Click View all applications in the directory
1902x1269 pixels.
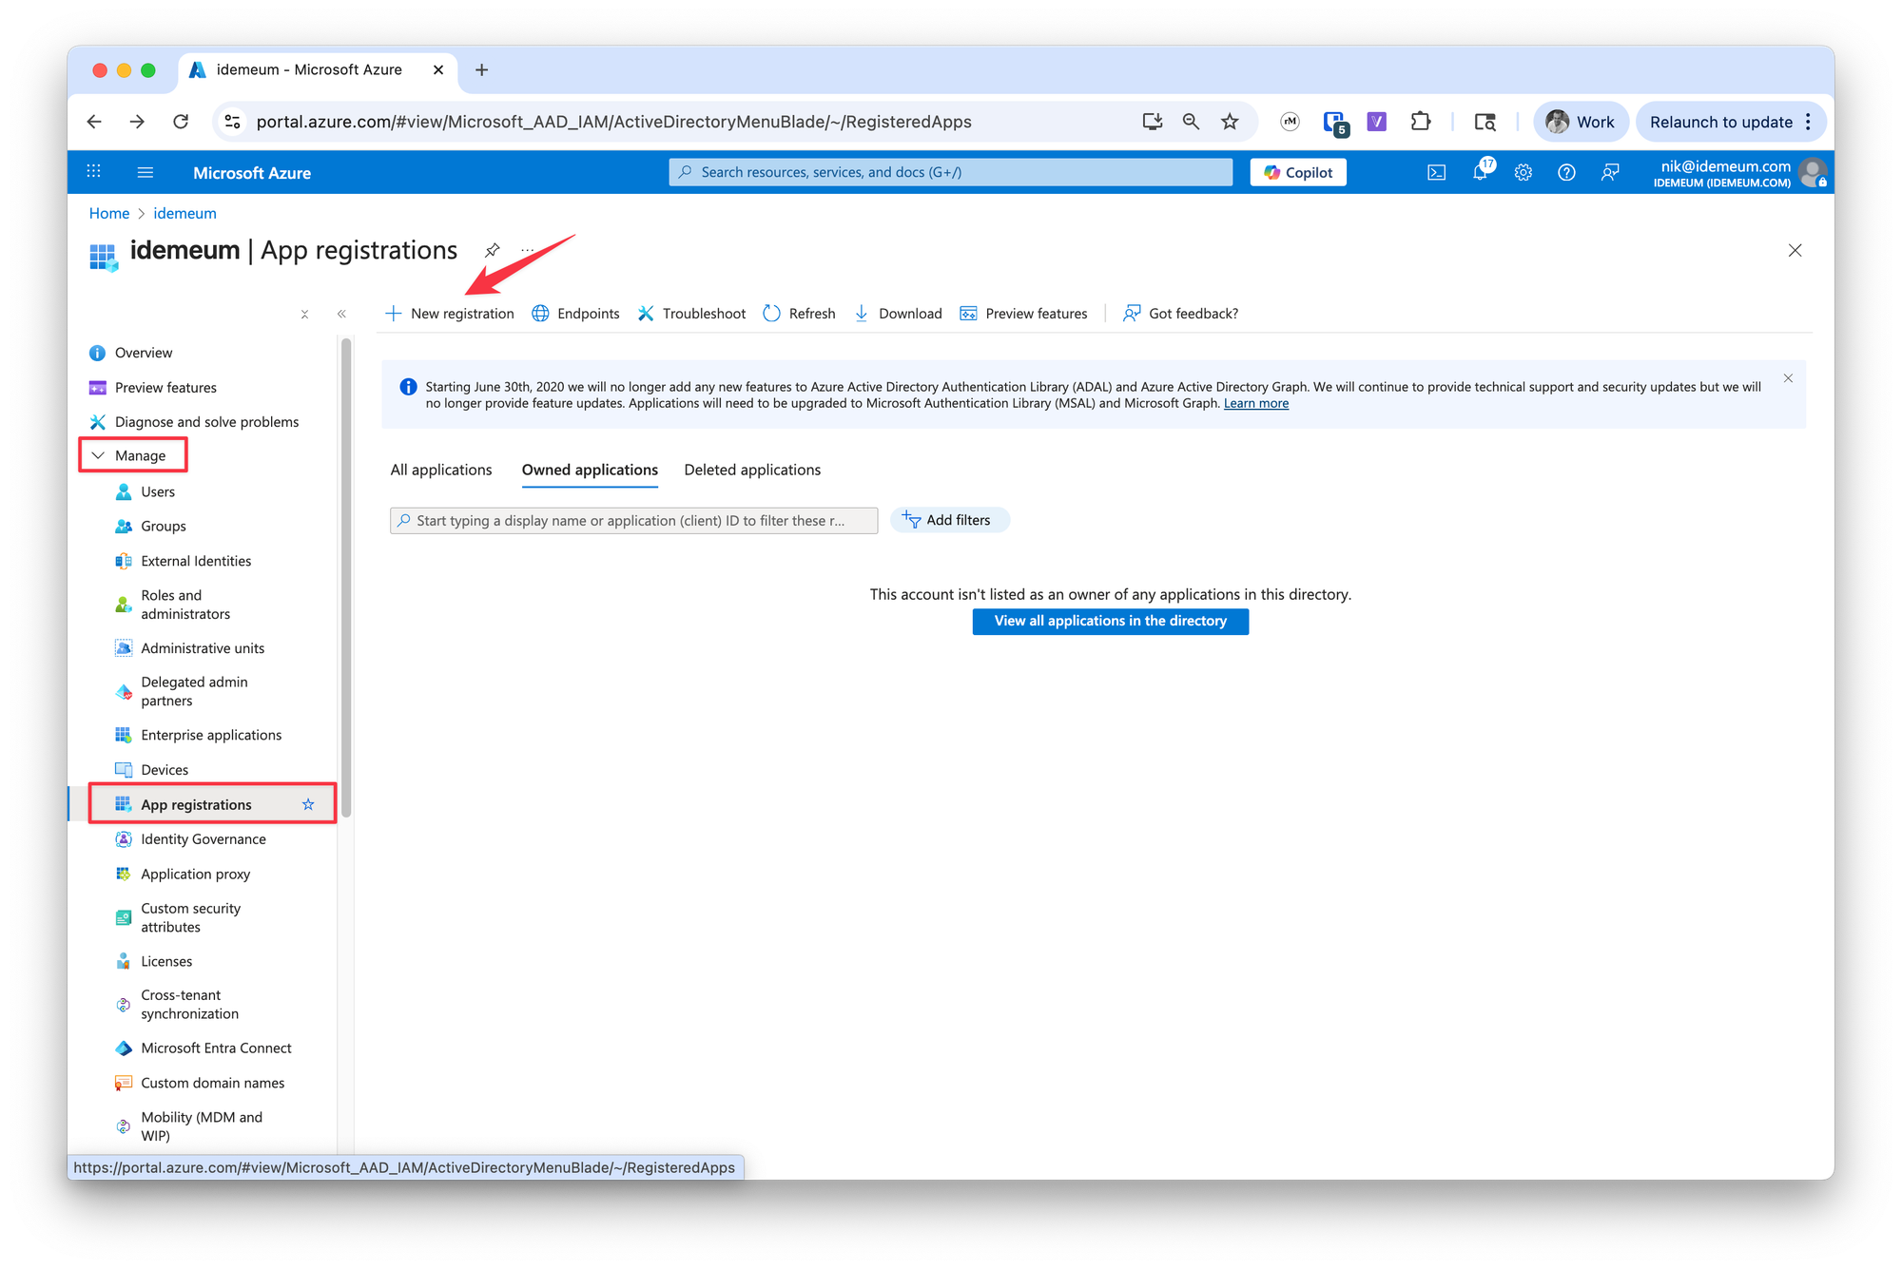pyautogui.click(x=1110, y=621)
